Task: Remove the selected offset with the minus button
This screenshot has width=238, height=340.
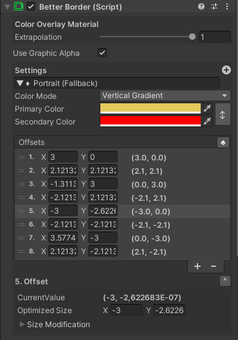Action: (214, 266)
